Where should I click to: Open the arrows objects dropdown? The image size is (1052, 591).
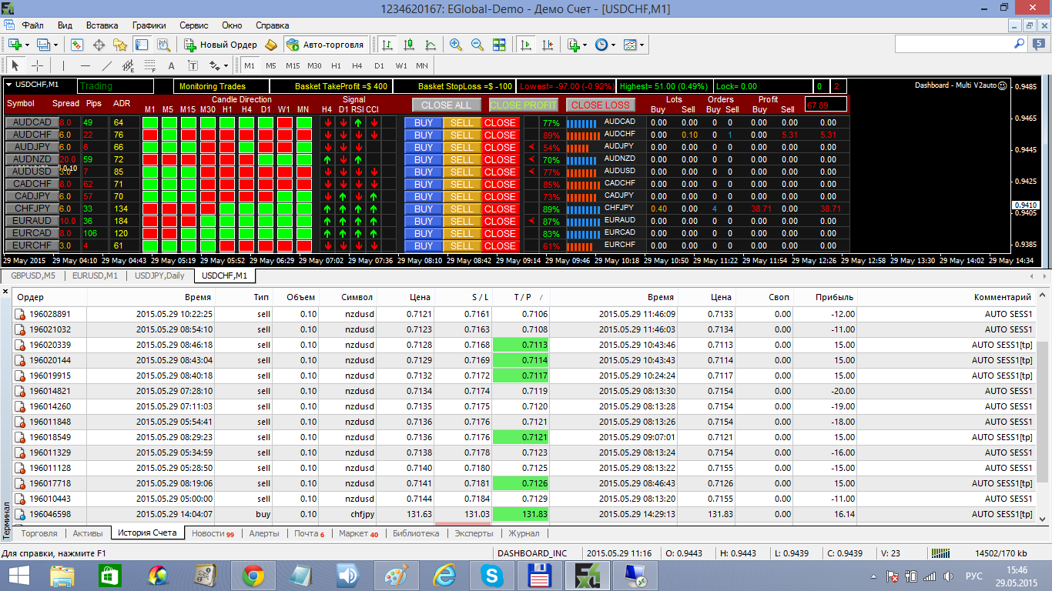[219, 65]
